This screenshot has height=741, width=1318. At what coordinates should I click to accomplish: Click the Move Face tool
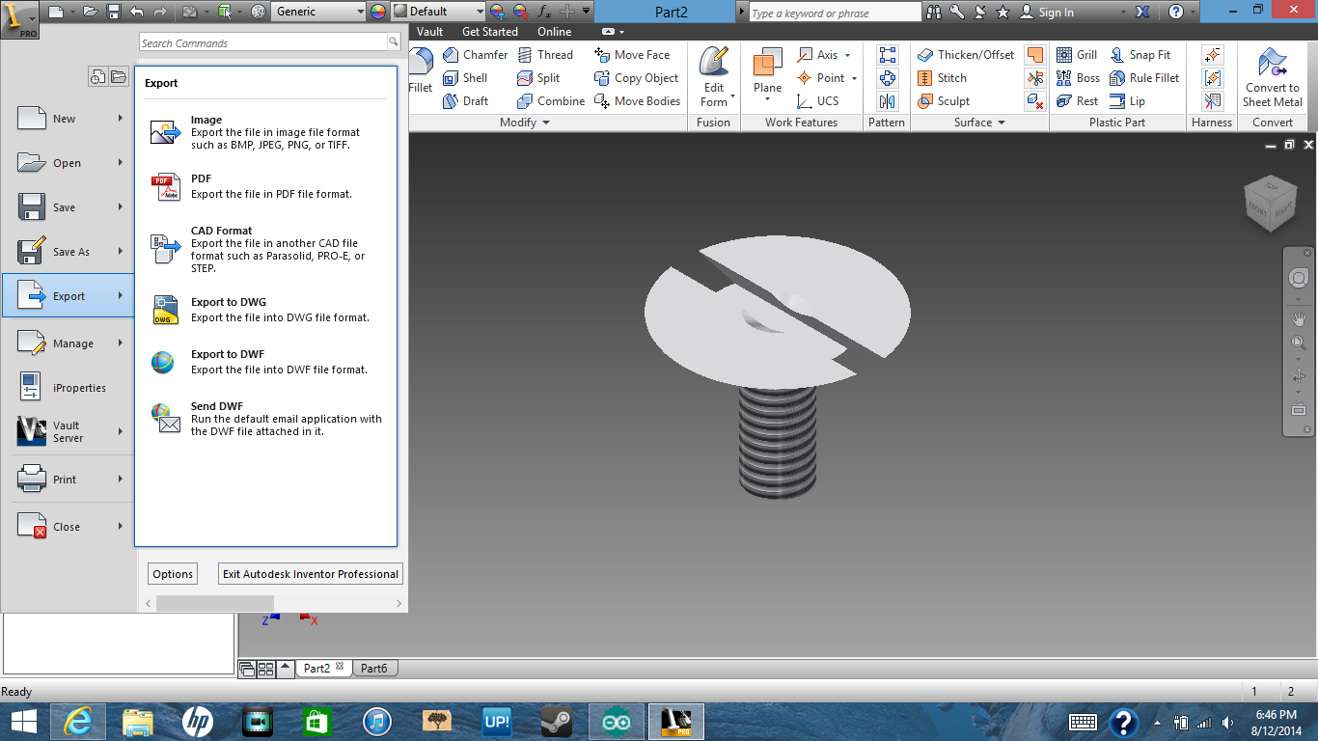coord(632,55)
